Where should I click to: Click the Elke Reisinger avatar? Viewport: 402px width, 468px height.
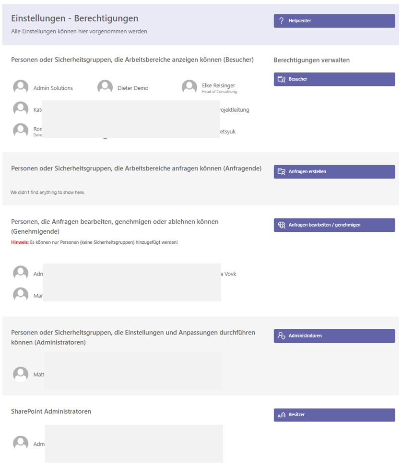click(x=189, y=87)
